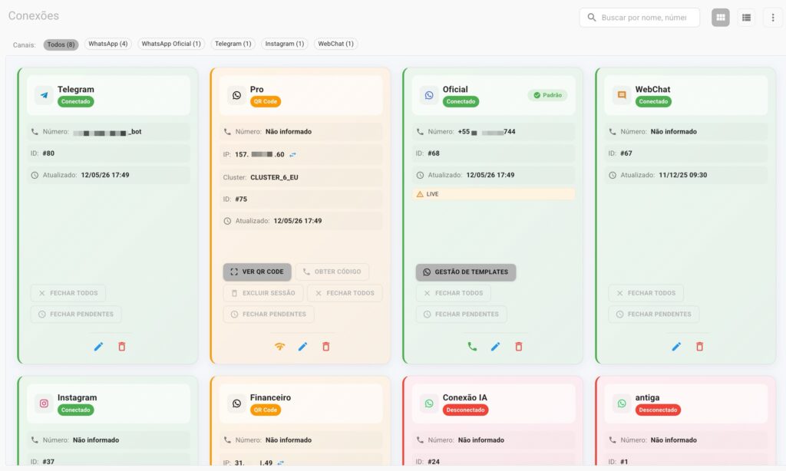Switch to list view layout

[746, 18]
